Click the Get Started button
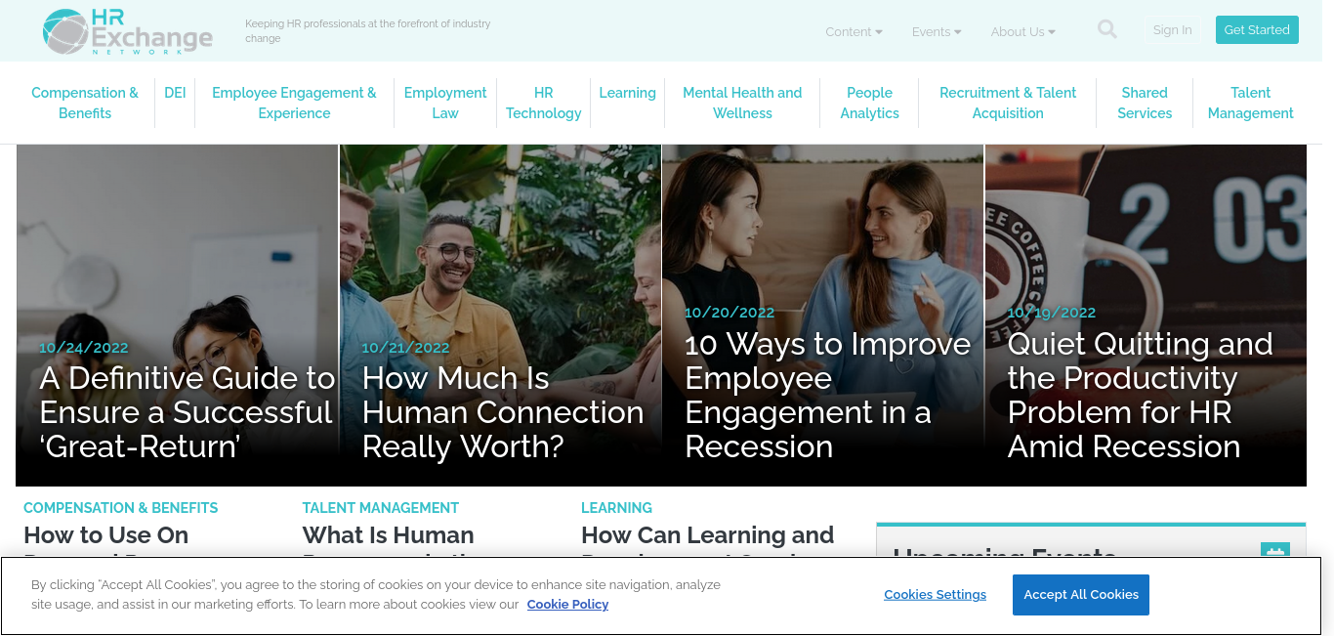This screenshot has width=1334, height=636. [1257, 30]
